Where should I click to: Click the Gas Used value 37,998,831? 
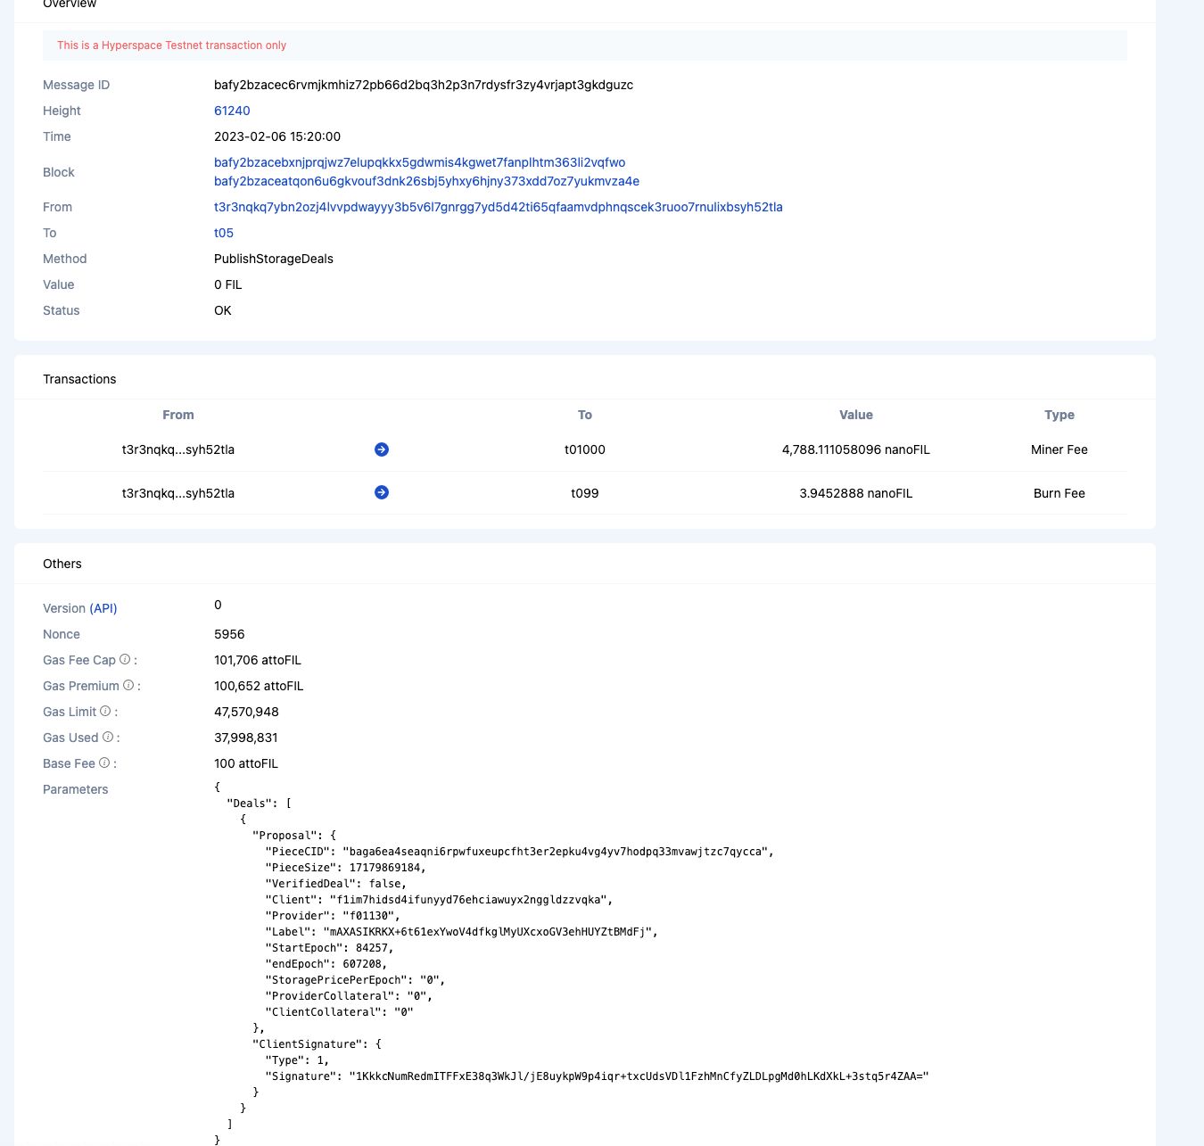tap(246, 738)
